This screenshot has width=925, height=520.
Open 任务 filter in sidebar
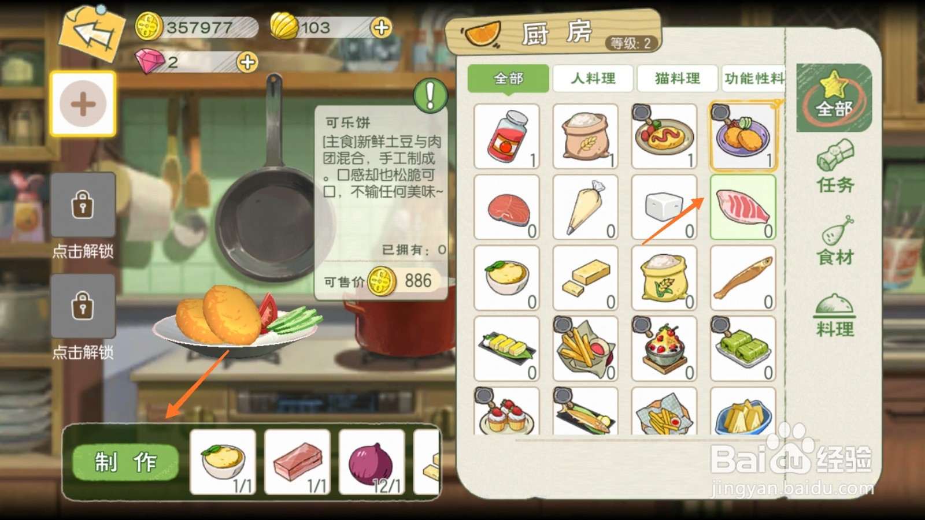click(835, 167)
